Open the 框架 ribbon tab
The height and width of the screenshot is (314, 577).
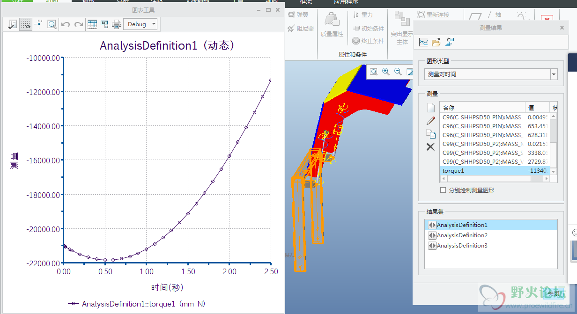click(306, 2)
